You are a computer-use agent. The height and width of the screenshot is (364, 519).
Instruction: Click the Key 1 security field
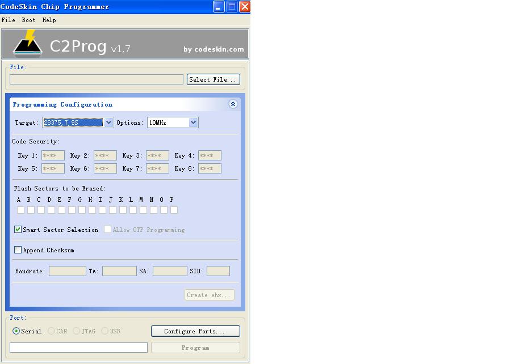(x=53, y=155)
